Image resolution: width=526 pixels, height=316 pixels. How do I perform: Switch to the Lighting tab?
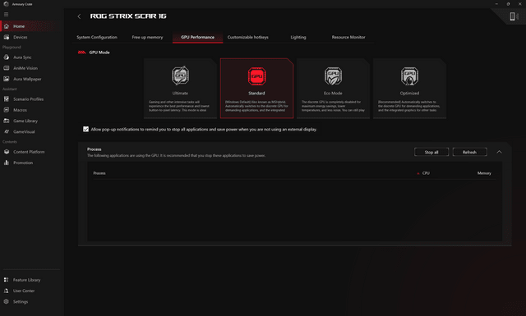tap(298, 37)
